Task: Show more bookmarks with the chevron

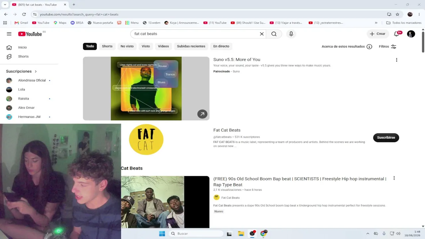Action: point(376,23)
